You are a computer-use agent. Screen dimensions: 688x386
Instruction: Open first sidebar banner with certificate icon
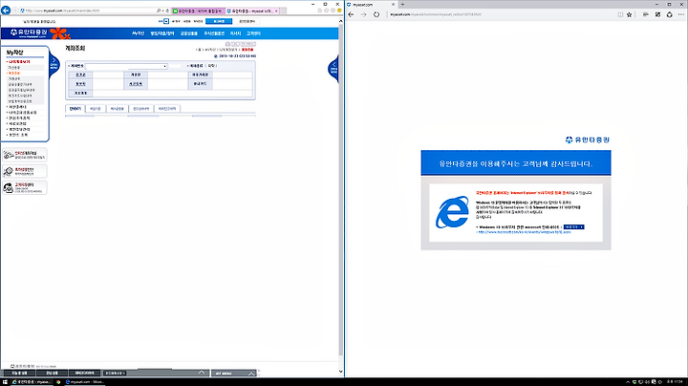click(x=25, y=155)
